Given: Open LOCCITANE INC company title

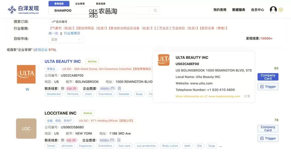Looking at the screenshot, I should point(60,113).
